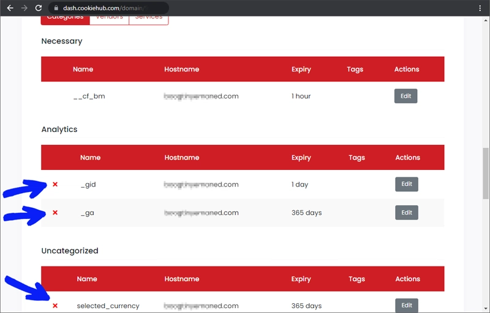
Task: Delete selected_currency cookie red X
Action: tap(55, 306)
